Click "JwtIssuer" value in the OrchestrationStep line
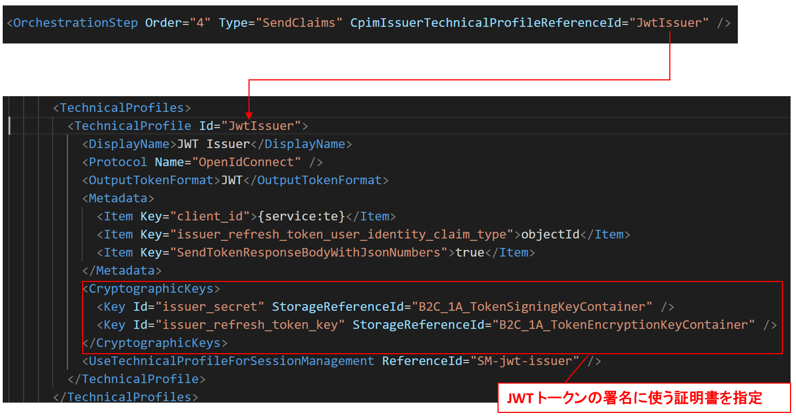The width and height of the screenshot is (796, 420). click(673, 23)
